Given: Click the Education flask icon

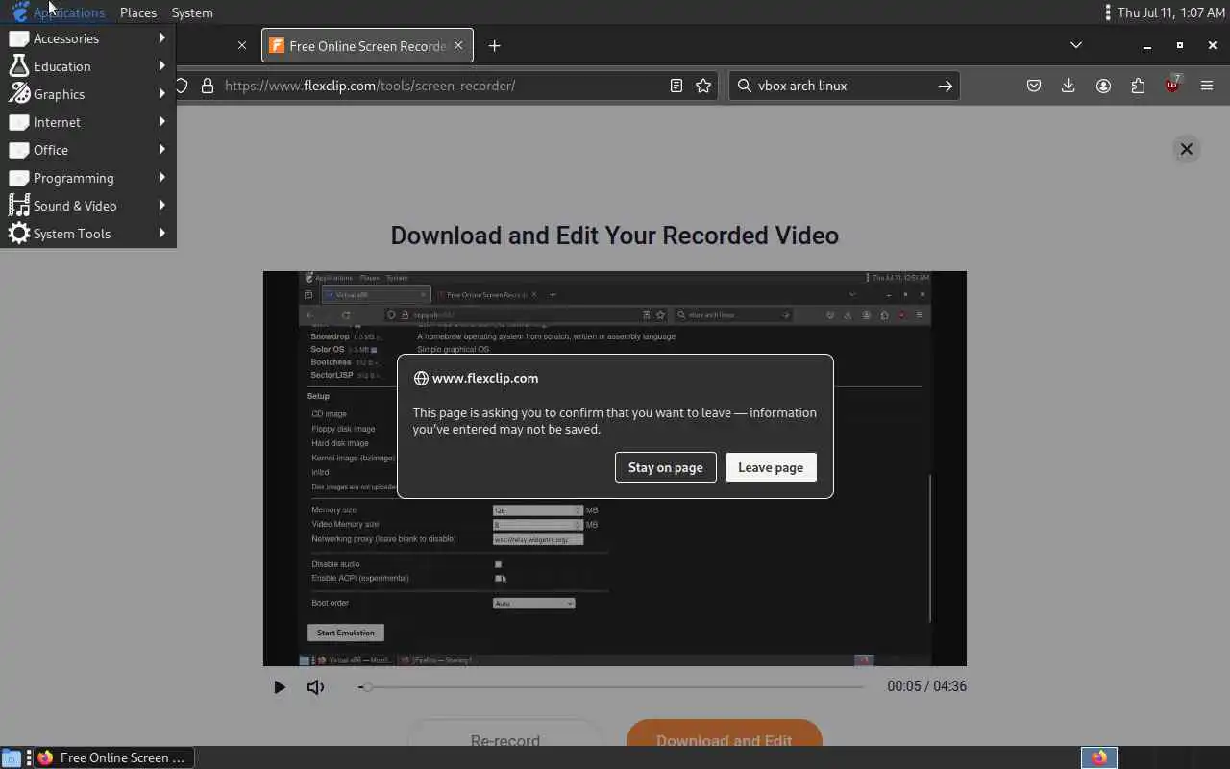Looking at the screenshot, I should [x=18, y=66].
